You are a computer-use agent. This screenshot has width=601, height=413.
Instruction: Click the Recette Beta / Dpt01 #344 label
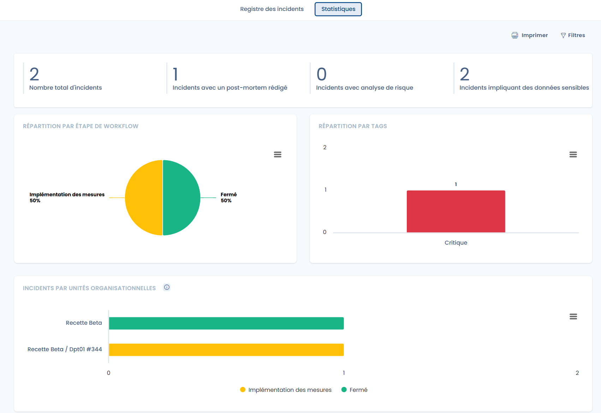65,349
